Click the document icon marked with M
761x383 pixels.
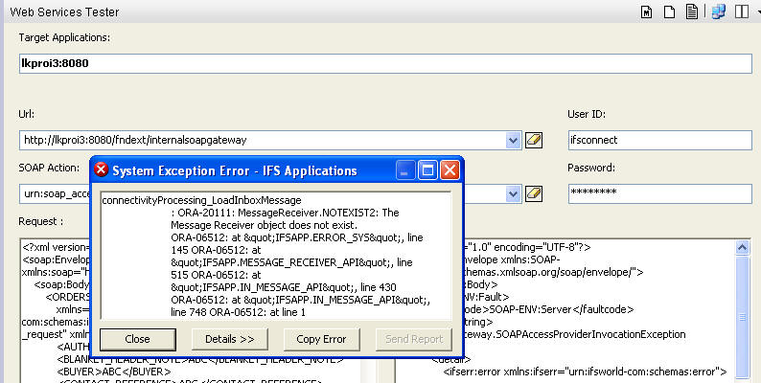click(646, 11)
